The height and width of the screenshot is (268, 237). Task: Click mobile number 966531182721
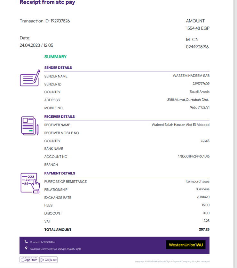click(x=200, y=108)
